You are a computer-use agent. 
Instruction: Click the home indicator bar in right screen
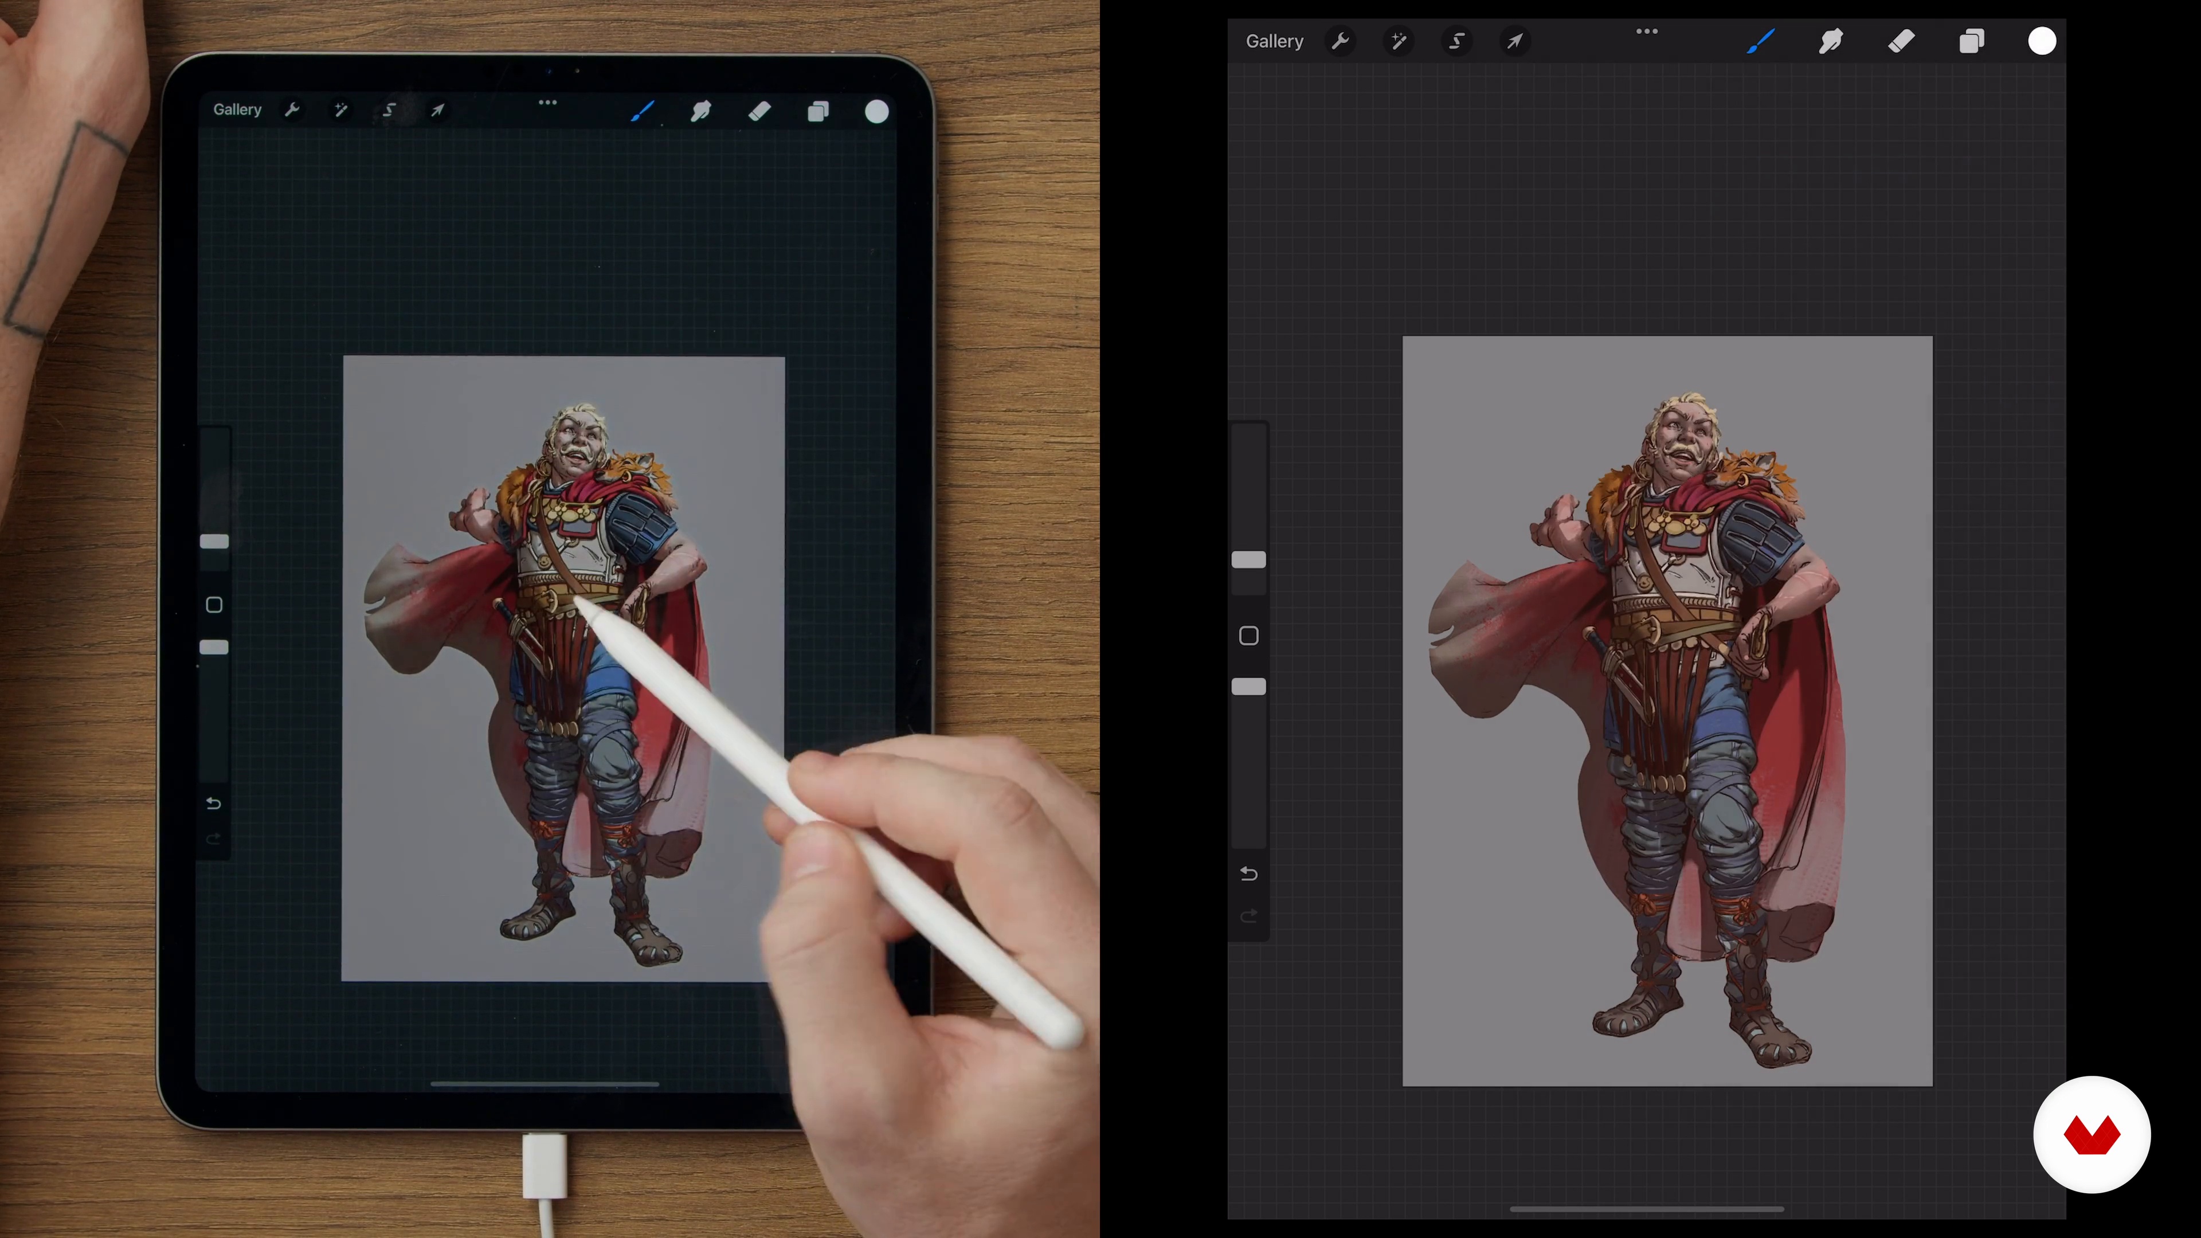1647,1209
